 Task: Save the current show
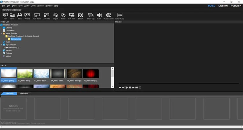coord(20,16)
